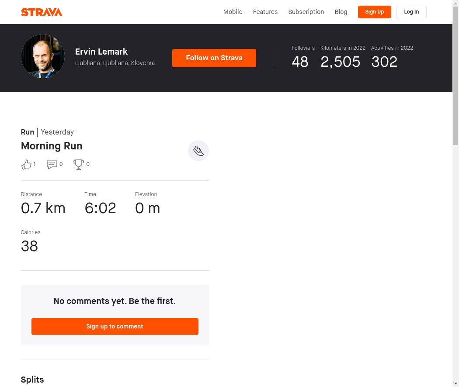This screenshot has width=459, height=387.
Task: Click the running shoe activity icon
Action: pos(198,151)
